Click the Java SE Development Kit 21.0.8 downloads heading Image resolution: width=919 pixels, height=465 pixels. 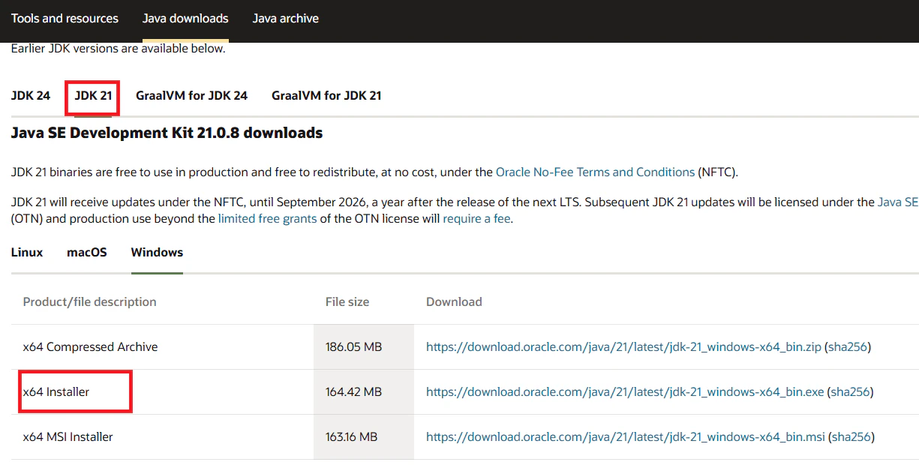coord(167,133)
